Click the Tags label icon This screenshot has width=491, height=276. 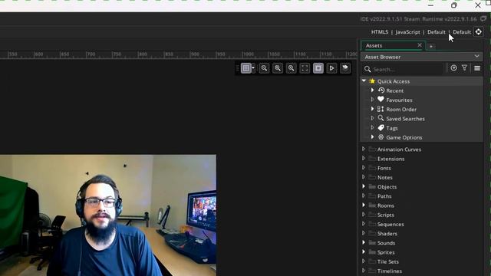tap(381, 128)
